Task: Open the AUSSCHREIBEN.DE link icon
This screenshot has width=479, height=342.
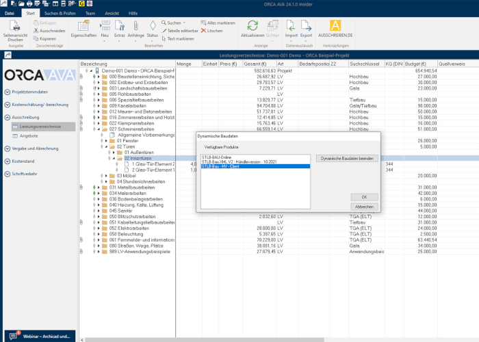Action: (x=335, y=29)
